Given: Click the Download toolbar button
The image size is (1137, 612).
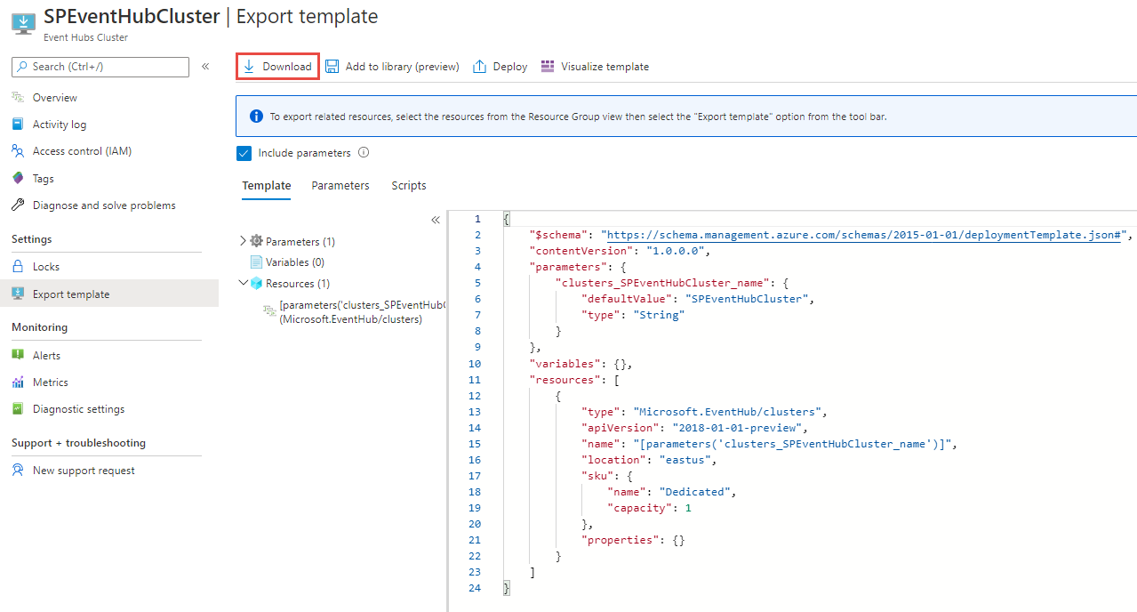Looking at the screenshot, I should click(277, 67).
